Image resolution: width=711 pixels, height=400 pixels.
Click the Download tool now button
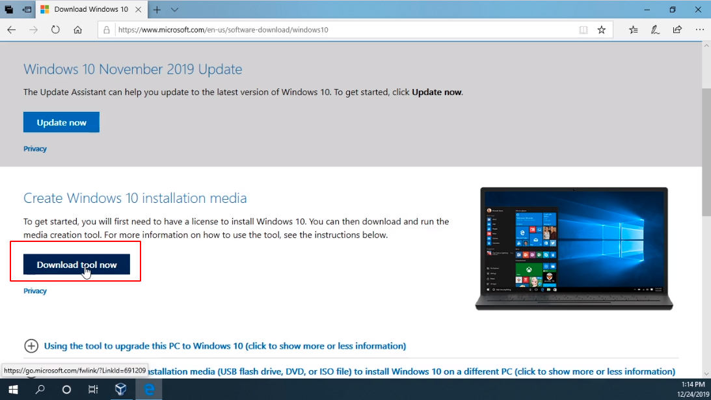[x=77, y=265]
